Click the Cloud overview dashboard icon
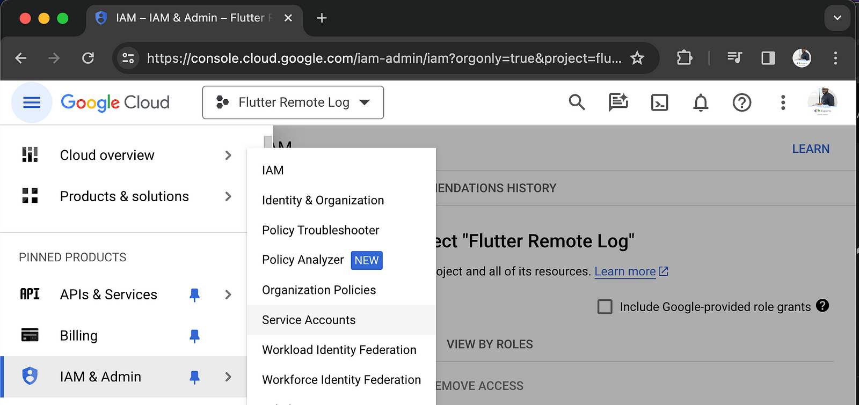This screenshot has height=405, width=859. (30, 155)
